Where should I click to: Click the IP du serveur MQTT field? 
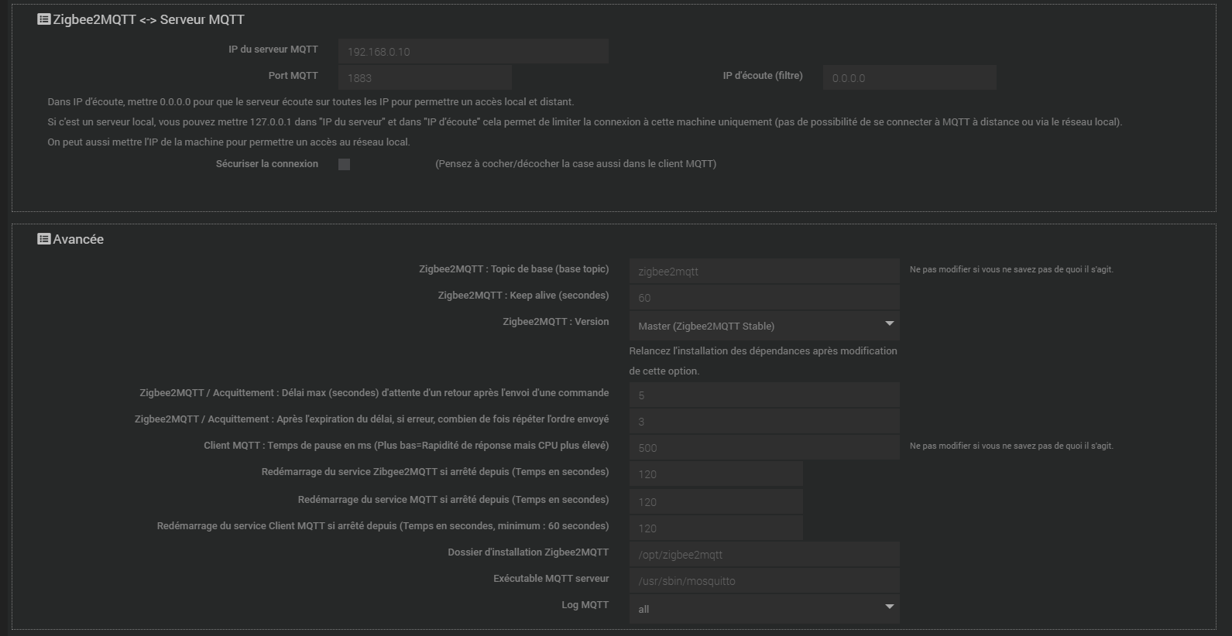(472, 52)
